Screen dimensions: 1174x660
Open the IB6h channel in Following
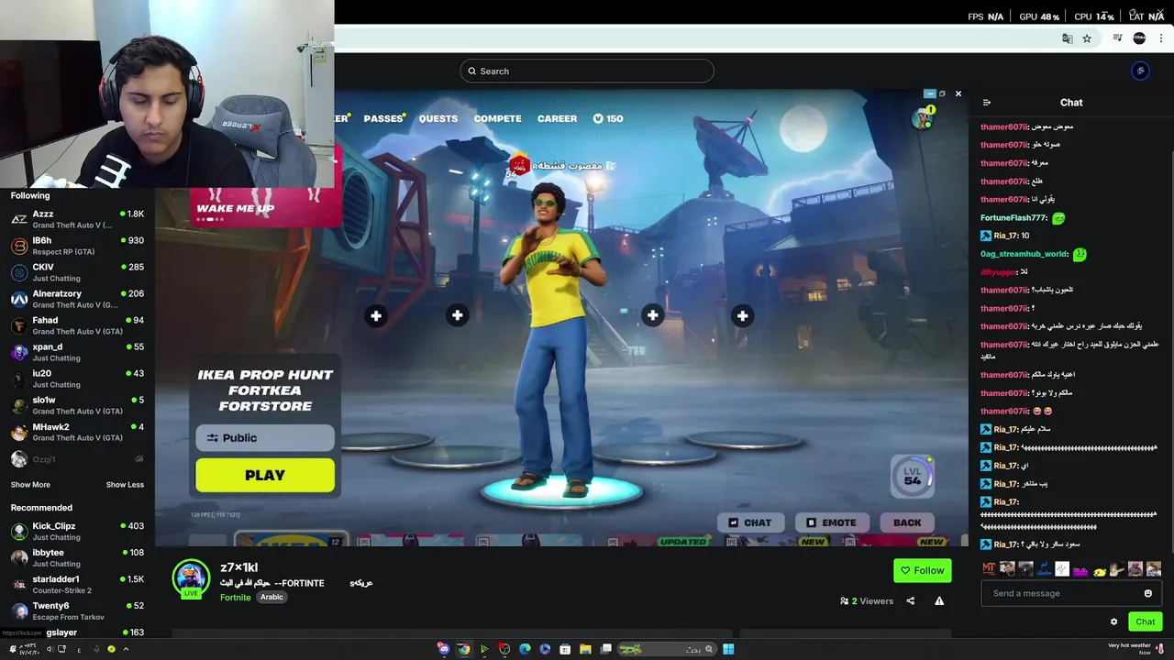pos(77,246)
